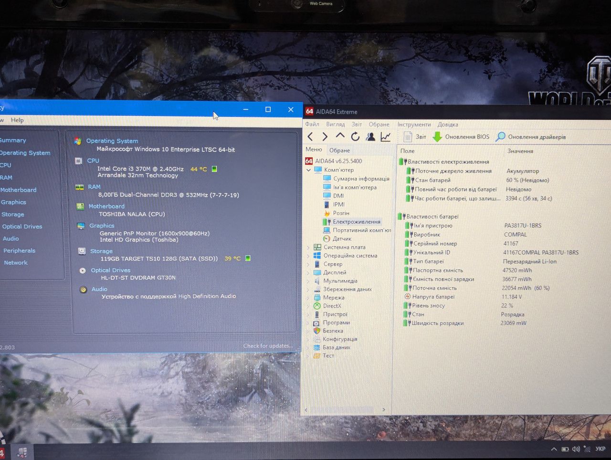
Task: Click the Оновлення BIOS green arrow button
Action: click(x=461, y=137)
